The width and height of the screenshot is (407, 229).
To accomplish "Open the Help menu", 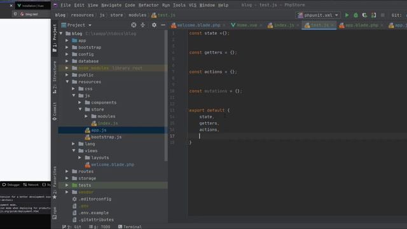I will pos(223,5).
